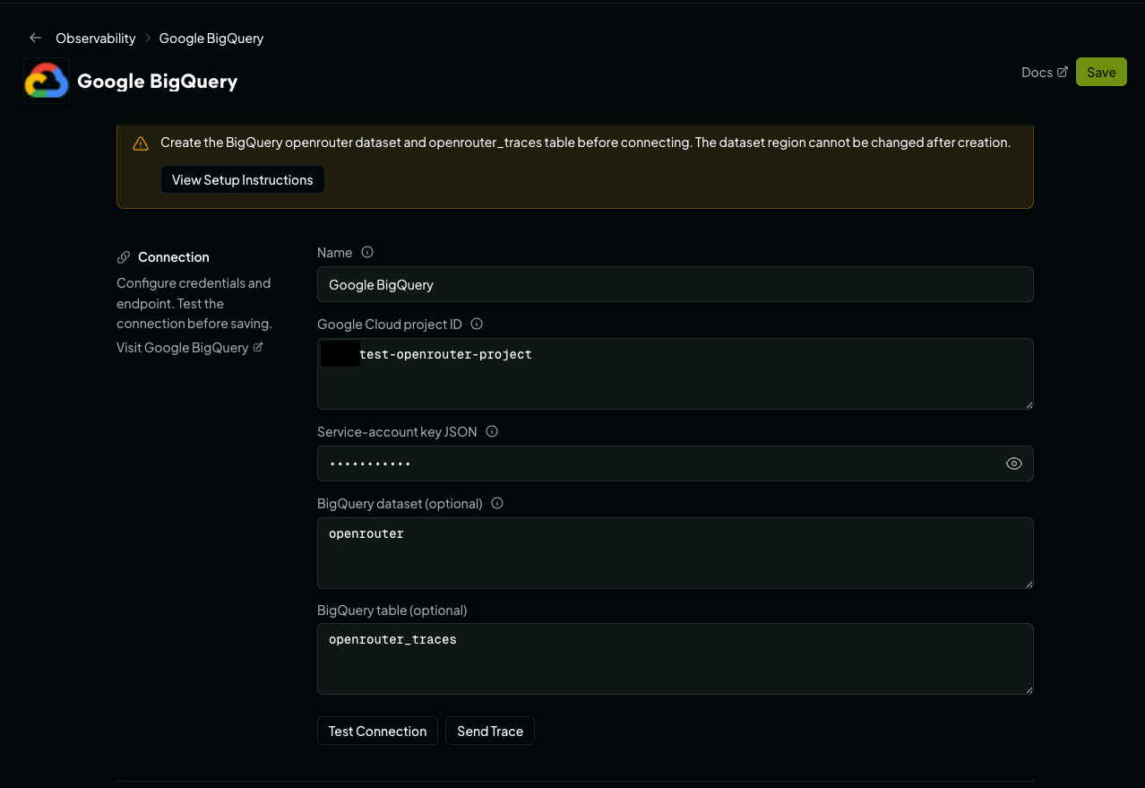Click resize handle of BigQuery dataset textarea
This screenshot has width=1145, height=788.
click(1029, 584)
